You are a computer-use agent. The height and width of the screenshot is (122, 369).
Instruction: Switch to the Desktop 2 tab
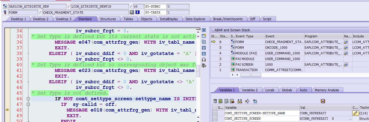click(41, 19)
